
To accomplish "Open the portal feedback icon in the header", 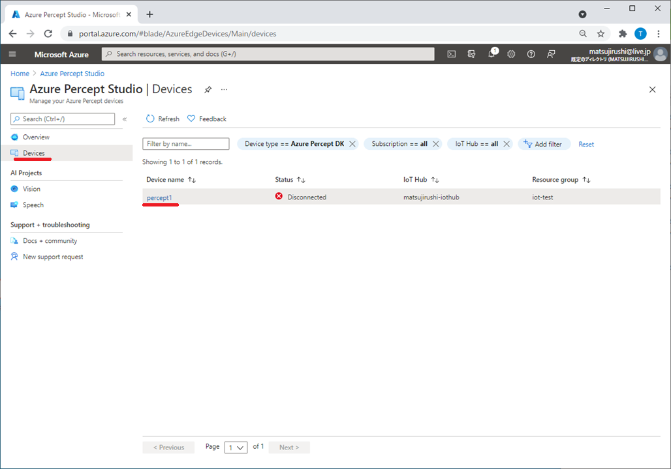I will pyautogui.click(x=551, y=54).
